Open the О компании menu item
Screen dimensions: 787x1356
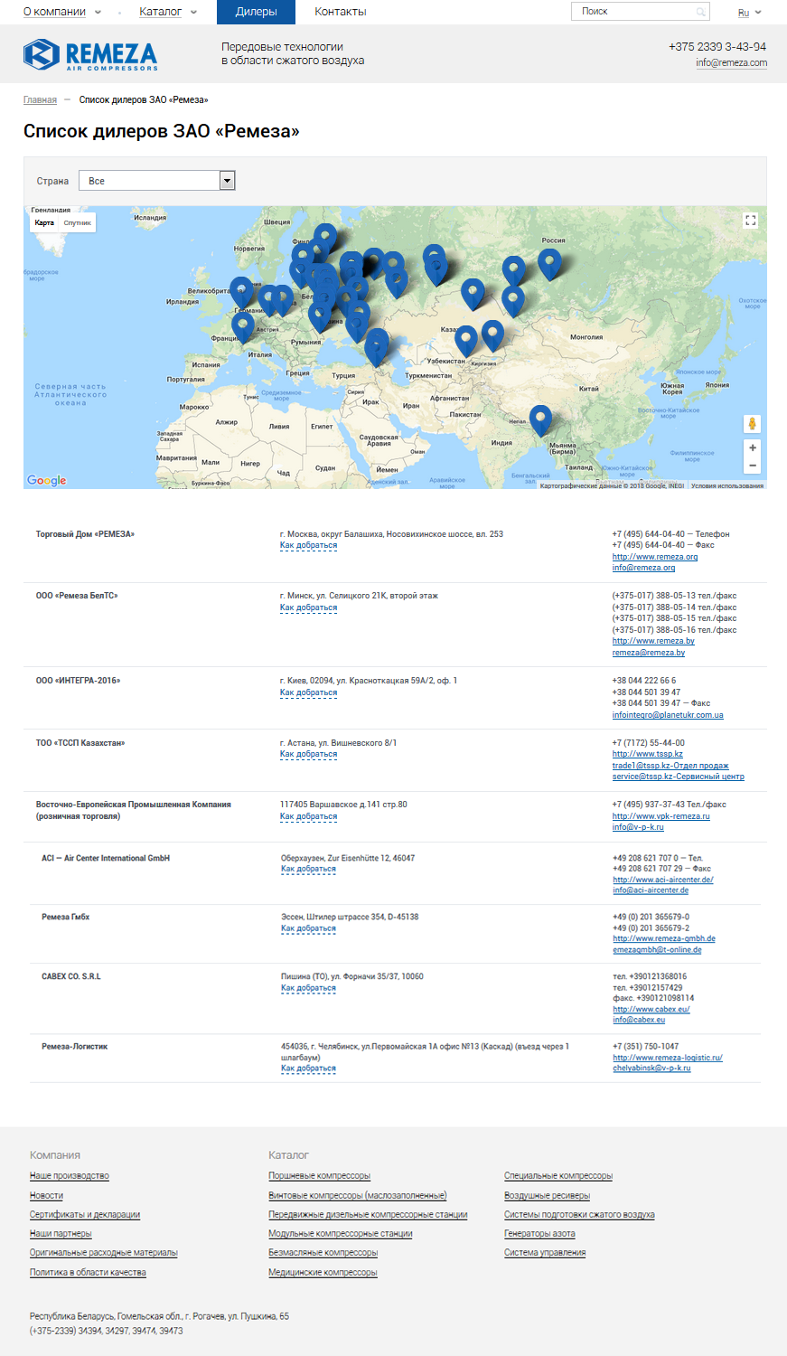(54, 12)
